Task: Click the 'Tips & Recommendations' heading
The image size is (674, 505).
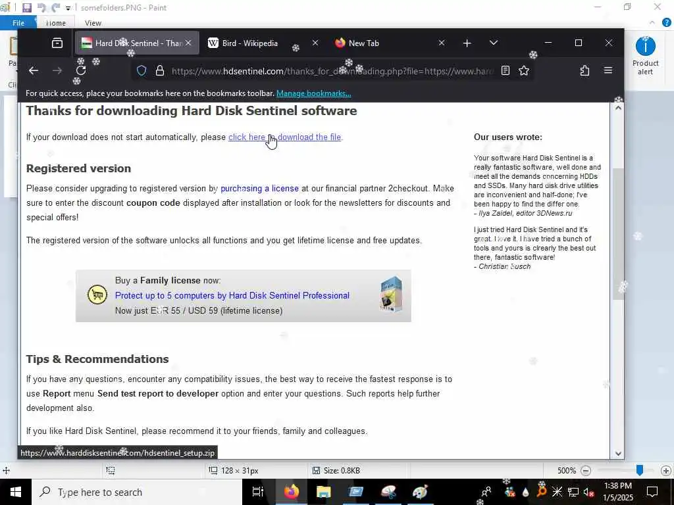Action: [x=97, y=359]
